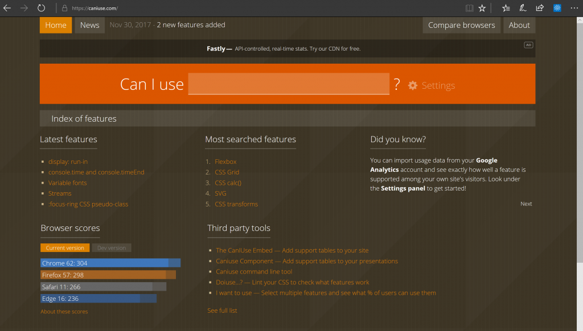Viewport: 583px width, 331px height.
Task: Open the Caniuse Component link
Action: (x=307, y=261)
